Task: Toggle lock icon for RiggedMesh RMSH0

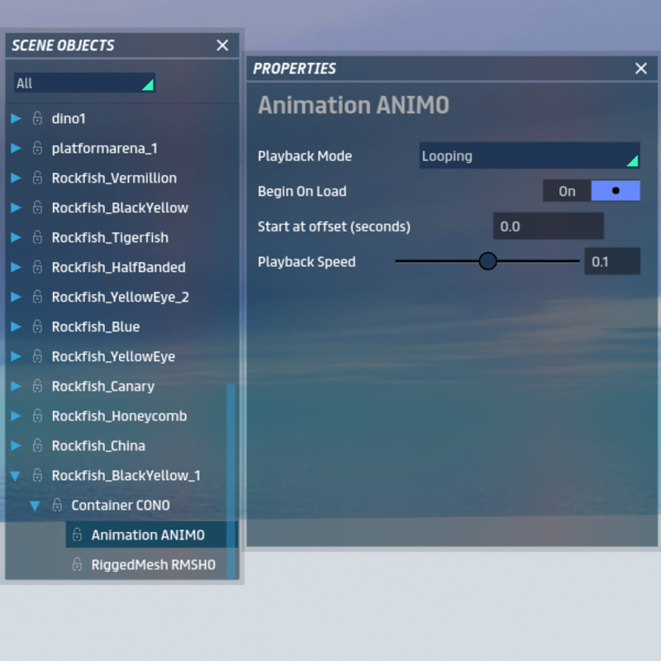Action: [x=77, y=565]
